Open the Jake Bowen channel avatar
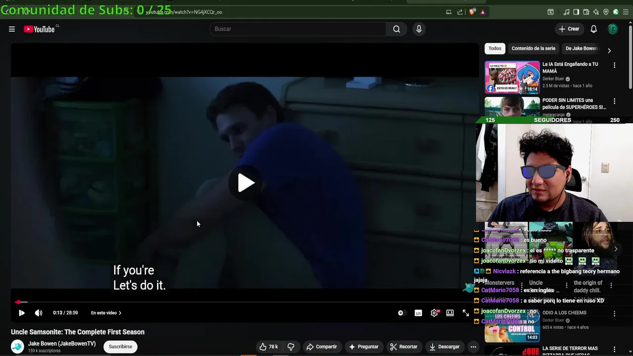This screenshot has height=356, width=633. [17, 347]
